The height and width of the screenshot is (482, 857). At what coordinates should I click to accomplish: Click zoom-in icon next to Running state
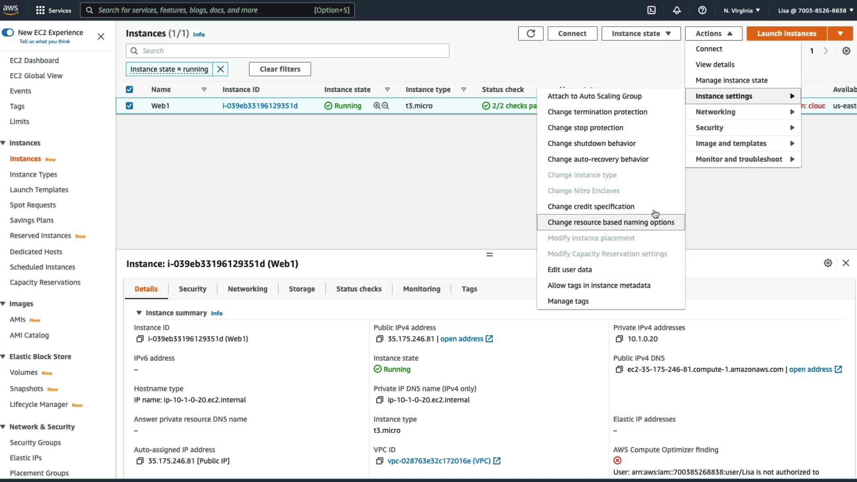click(377, 106)
